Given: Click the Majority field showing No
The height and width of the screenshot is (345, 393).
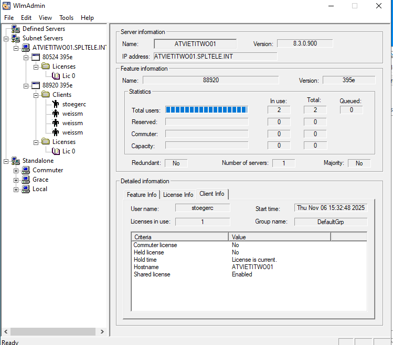Looking at the screenshot, I should tap(359, 163).
